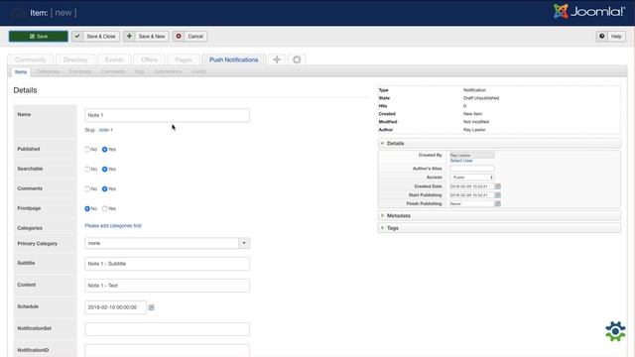Open the Tags sub-tab

140,71
